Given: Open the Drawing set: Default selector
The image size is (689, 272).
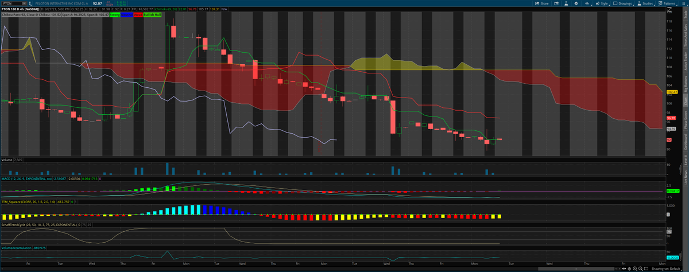Looking at the screenshot, I should pyautogui.click(x=666, y=269).
